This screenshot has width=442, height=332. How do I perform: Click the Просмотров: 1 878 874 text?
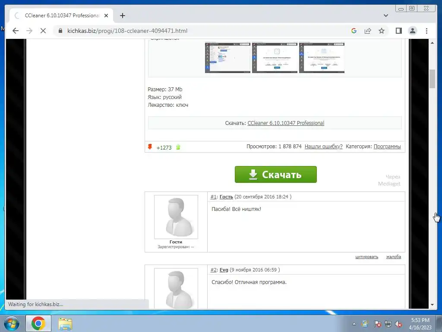click(274, 147)
